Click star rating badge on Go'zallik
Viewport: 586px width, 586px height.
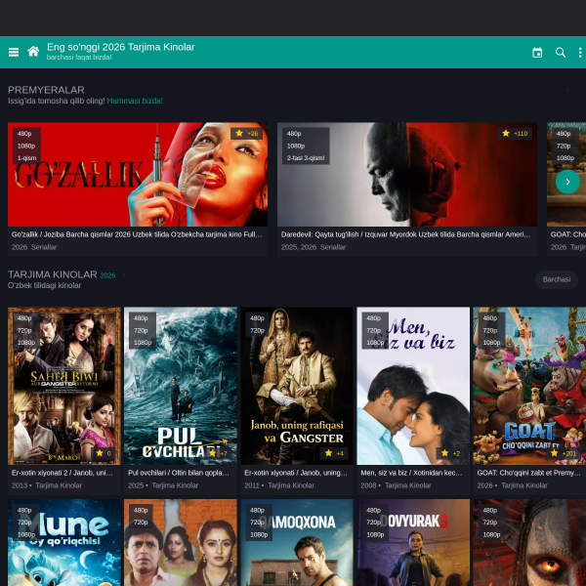pos(246,133)
